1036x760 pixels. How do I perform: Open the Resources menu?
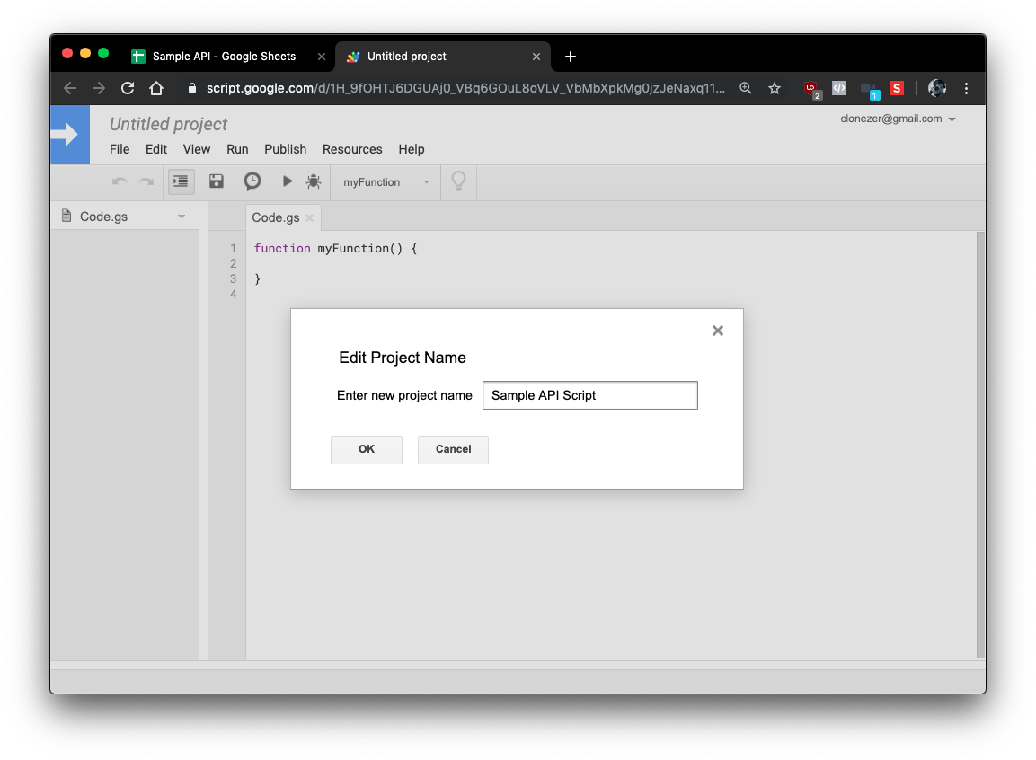point(352,149)
